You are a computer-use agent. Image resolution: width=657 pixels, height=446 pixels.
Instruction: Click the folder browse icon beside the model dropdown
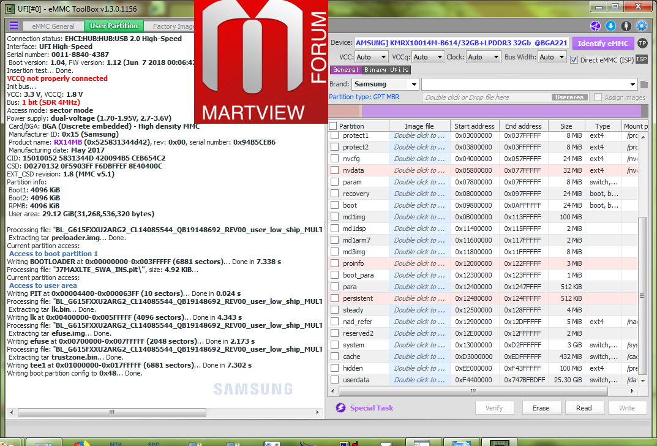644,85
